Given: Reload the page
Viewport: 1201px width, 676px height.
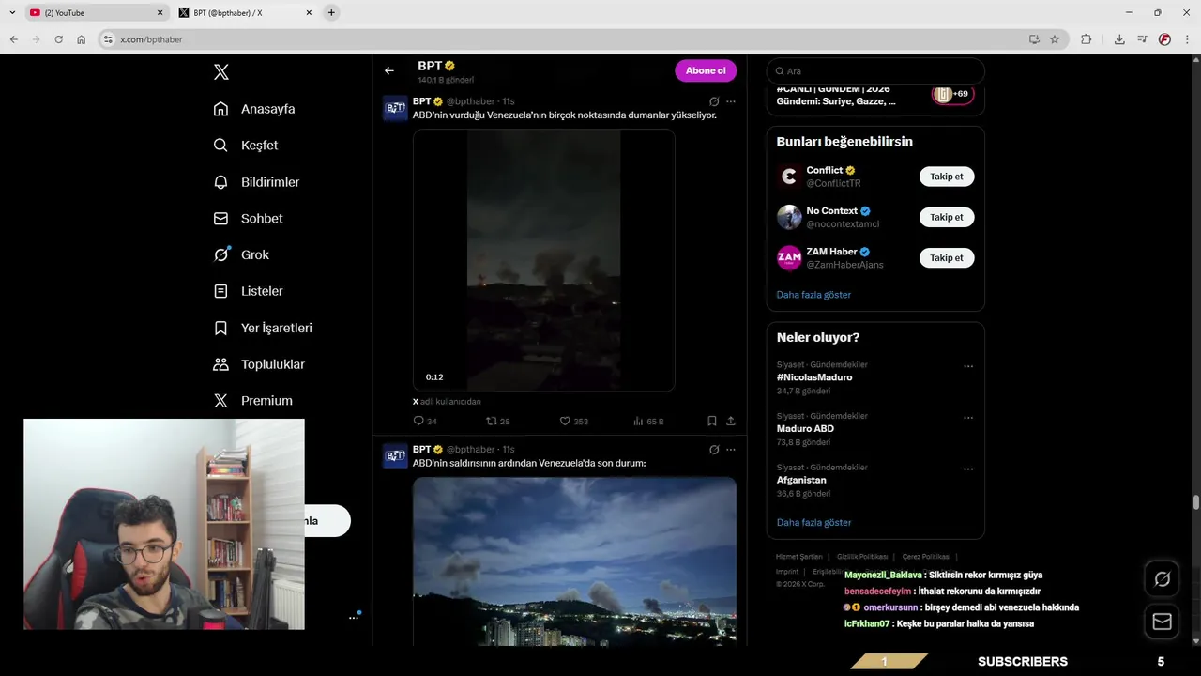Looking at the screenshot, I should point(58,39).
